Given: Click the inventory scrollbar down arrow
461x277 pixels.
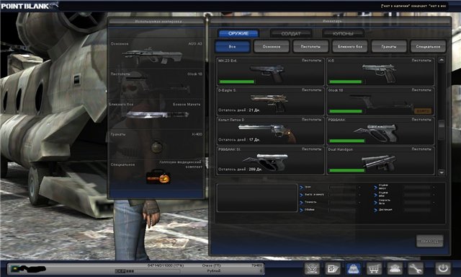Looking at the screenshot, I should pyautogui.click(x=442, y=172).
